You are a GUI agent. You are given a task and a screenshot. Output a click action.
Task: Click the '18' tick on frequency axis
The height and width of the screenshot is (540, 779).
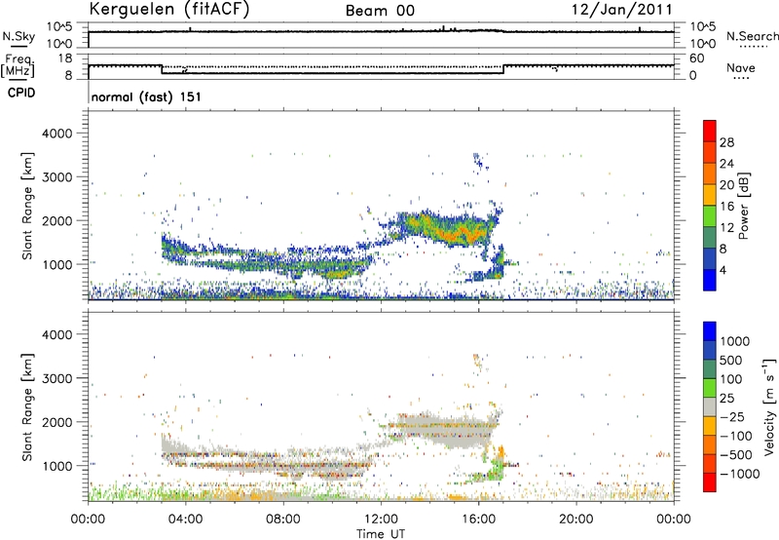pos(65,58)
